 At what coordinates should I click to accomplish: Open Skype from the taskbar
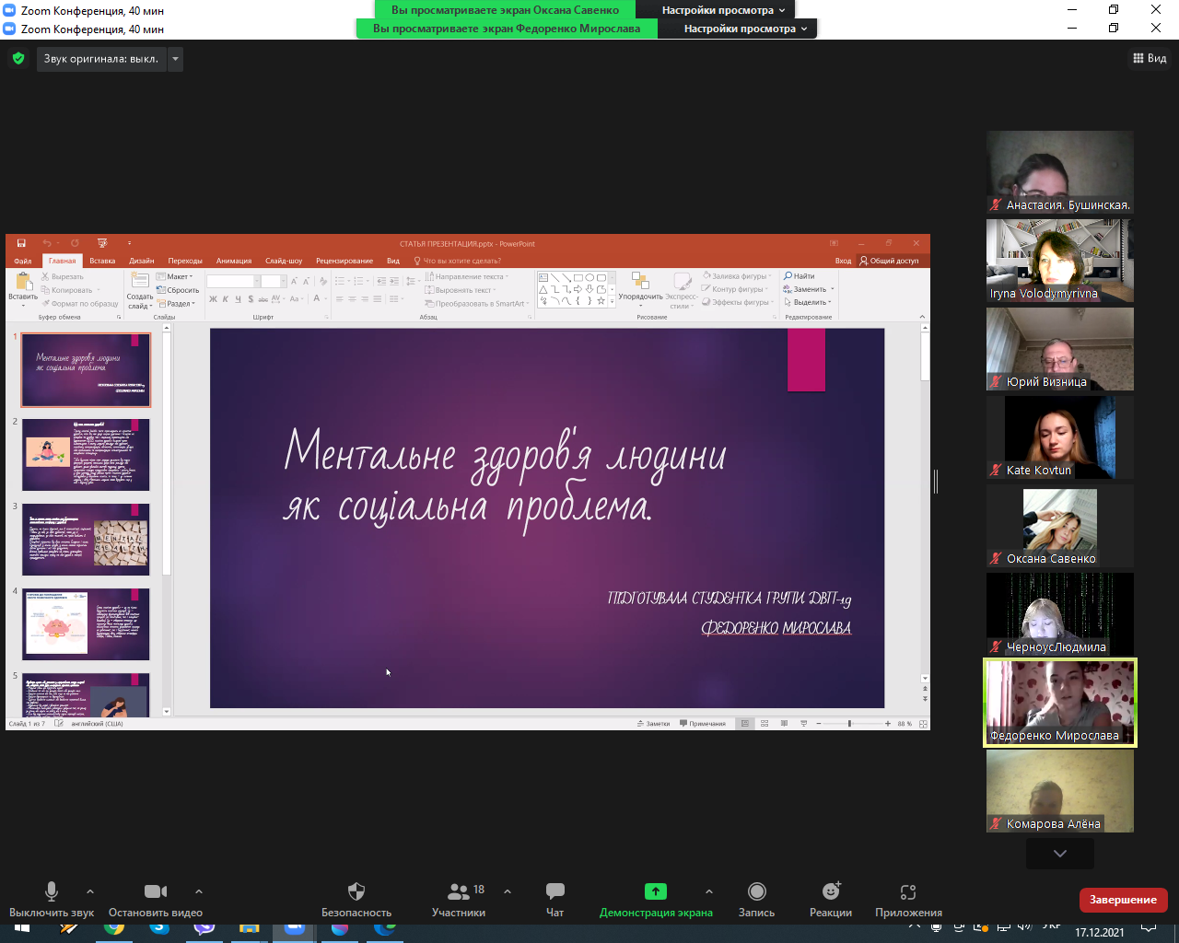pyautogui.click(x=159, y=928)
